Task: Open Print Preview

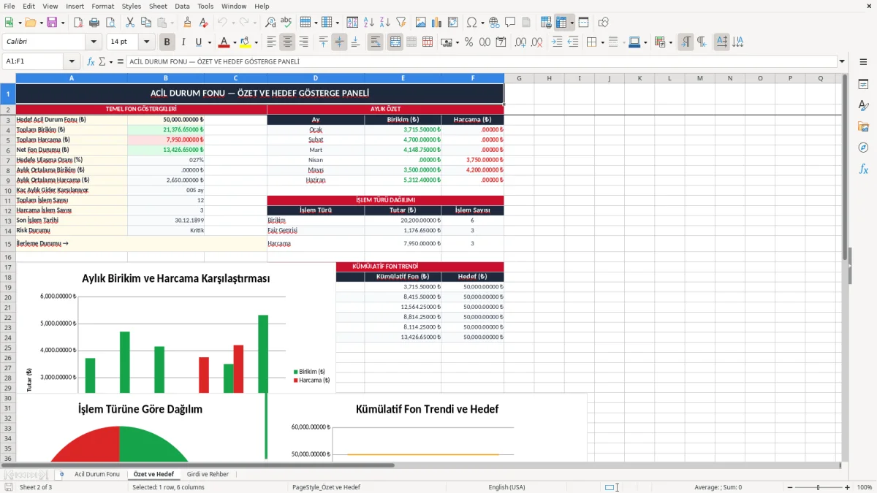Action: (x=110, y=23)
